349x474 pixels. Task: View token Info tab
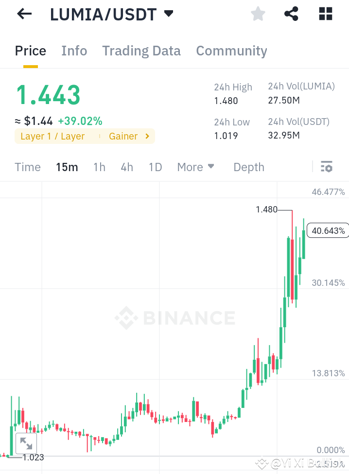click(x=74, y=51)
